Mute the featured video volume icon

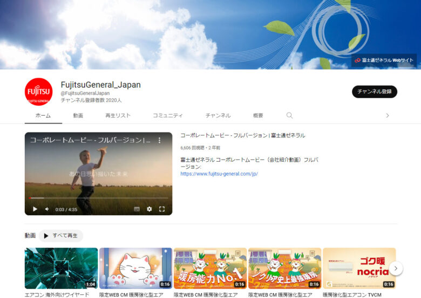47,209
